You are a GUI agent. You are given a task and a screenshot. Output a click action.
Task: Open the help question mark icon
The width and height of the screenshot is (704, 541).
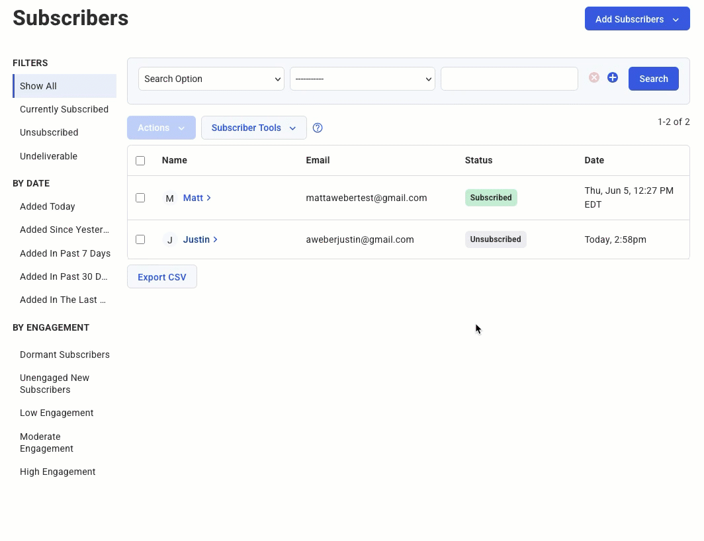point(318,128)
